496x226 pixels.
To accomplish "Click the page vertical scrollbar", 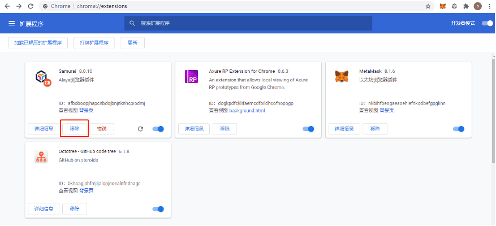I will tap(494, 111).
